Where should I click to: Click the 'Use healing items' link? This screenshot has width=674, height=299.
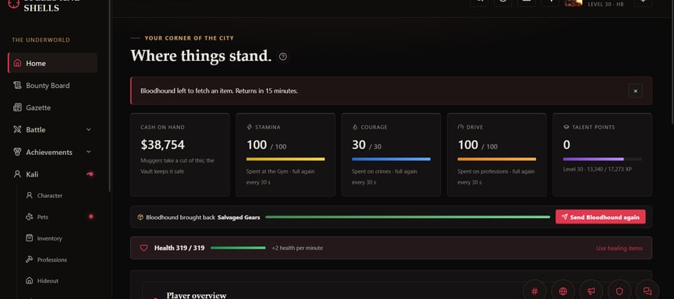pyautogui.click(x=619, y=248)
